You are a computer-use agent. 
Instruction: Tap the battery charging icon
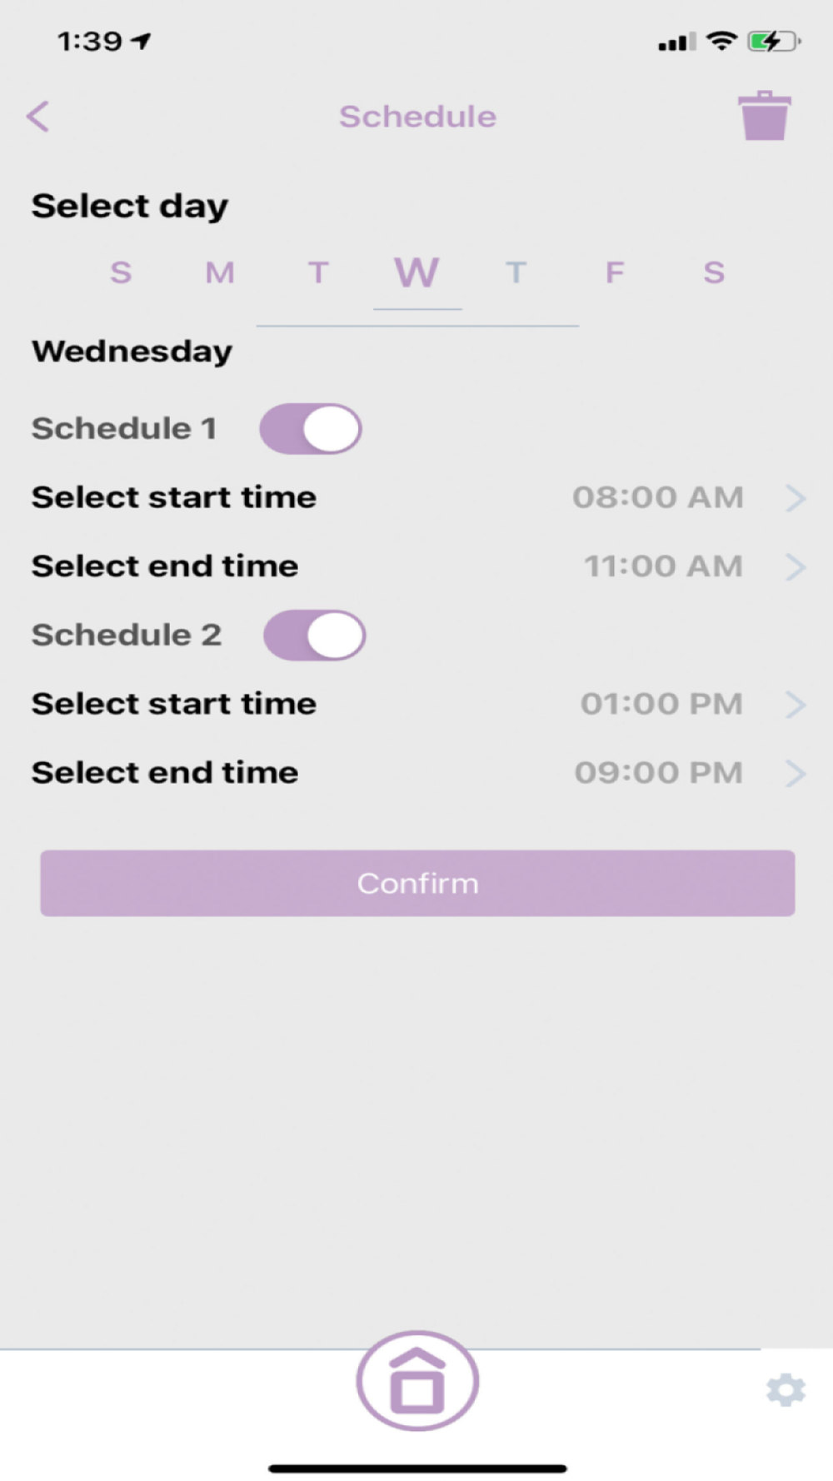tap(774, 40)
